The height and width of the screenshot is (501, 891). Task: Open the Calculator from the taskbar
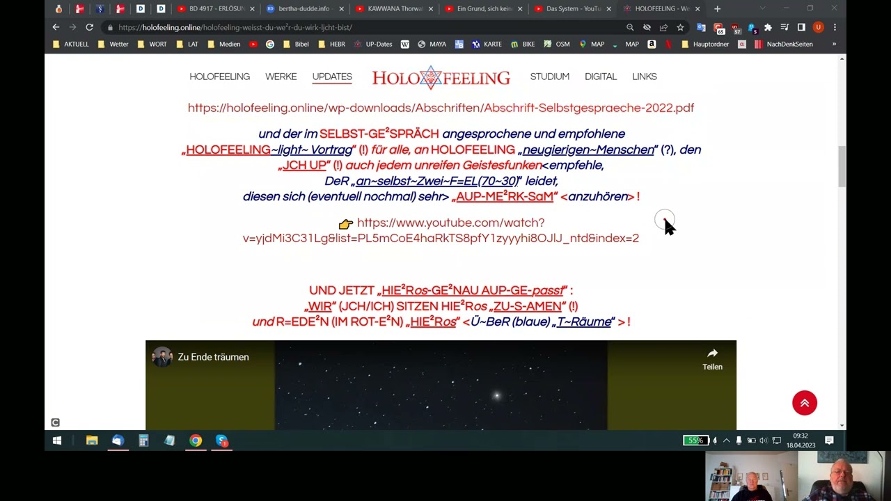[x=143, y=440]
